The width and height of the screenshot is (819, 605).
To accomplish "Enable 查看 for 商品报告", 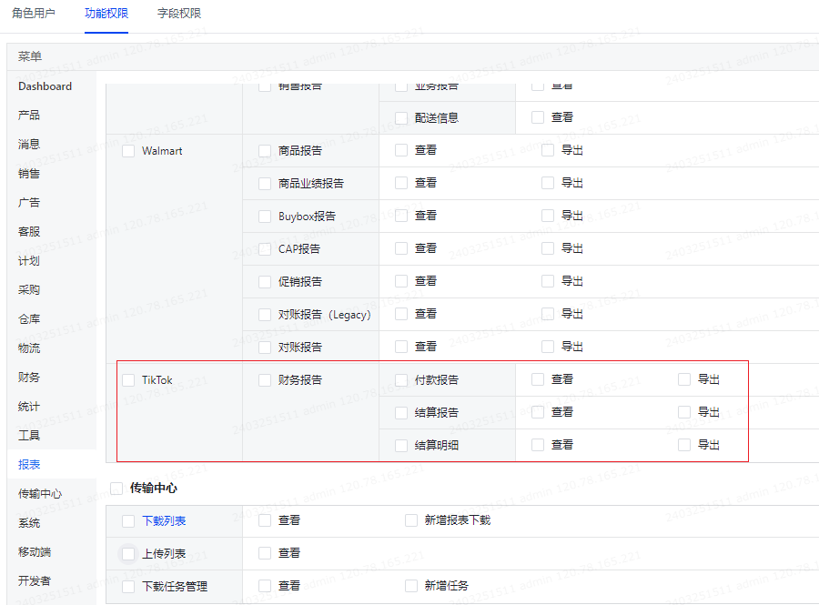I will point(401,150).
